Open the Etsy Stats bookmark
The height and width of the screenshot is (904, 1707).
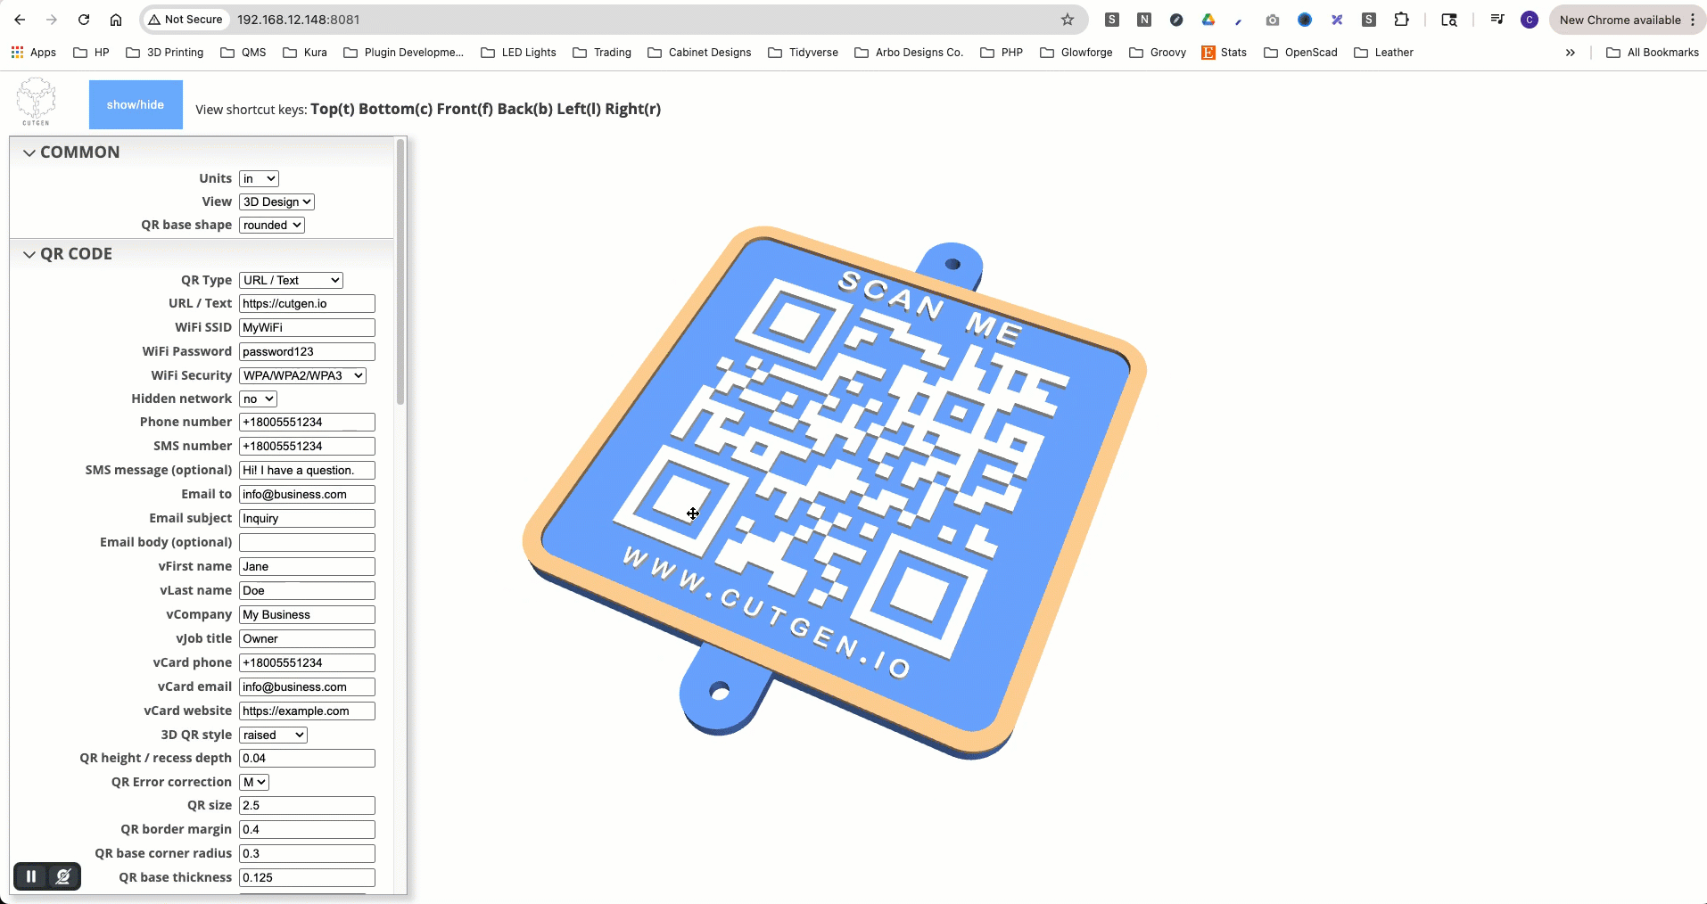tap(1225, 53)
